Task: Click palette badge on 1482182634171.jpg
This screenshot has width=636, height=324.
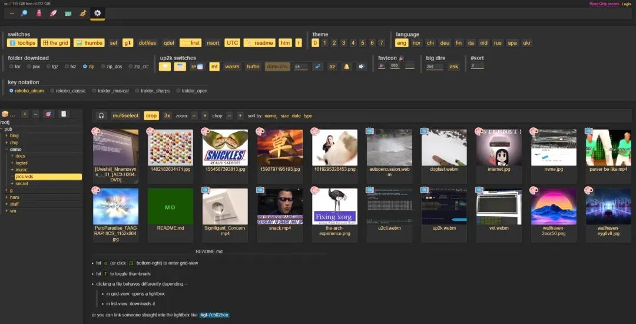Action: (151, 131)
